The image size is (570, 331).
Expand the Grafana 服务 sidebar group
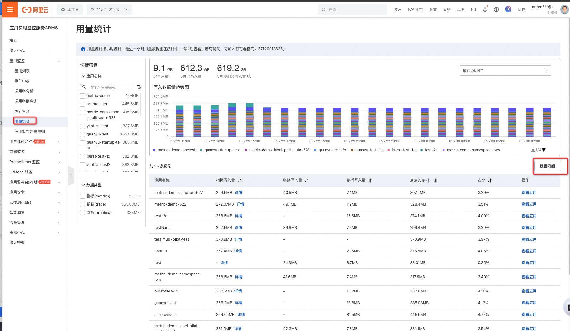pos(59,172)
